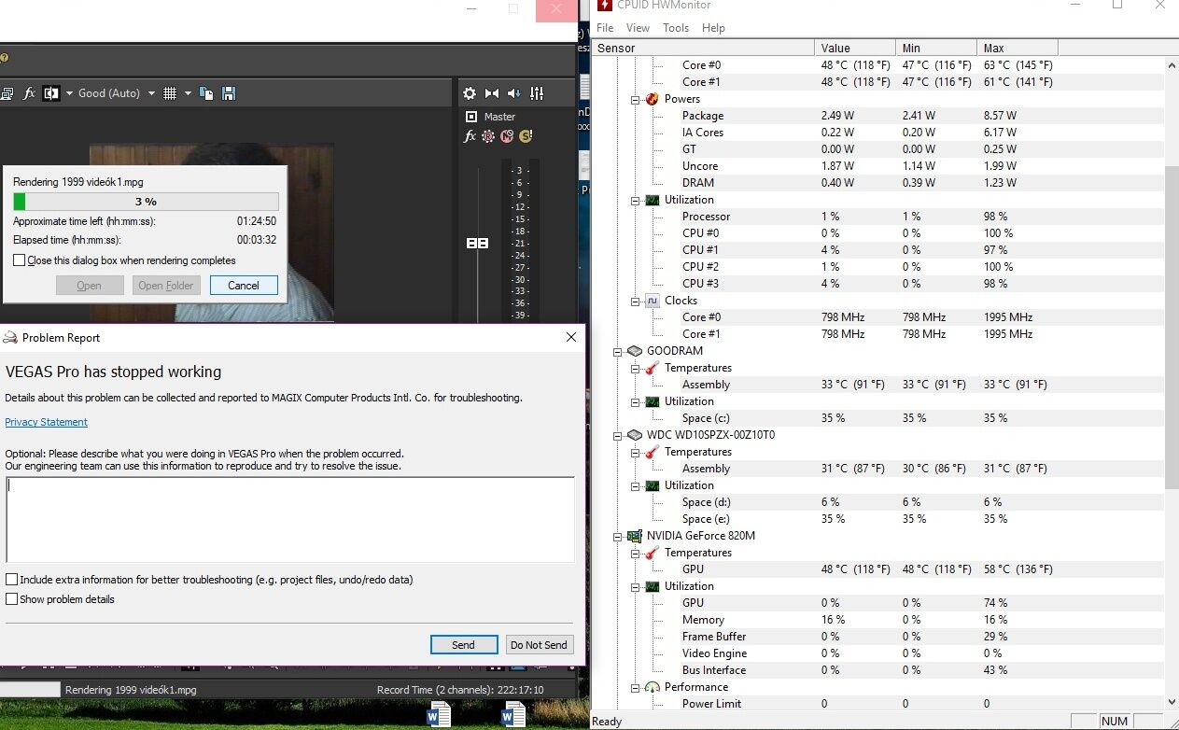1179x730 pixels.
Task: Open HWMonitor Help menu
Action: click(x=713, y=28)
